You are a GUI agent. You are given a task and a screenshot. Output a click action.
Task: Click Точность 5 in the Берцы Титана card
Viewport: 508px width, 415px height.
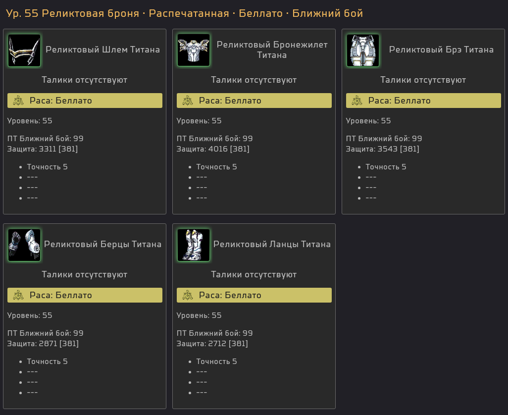pos(48,362)
